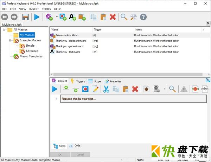The width and height of the screenshot is (211, 162).
Task: Maximize the editor pane with corner icon
Action: click(x=208, y=80)
